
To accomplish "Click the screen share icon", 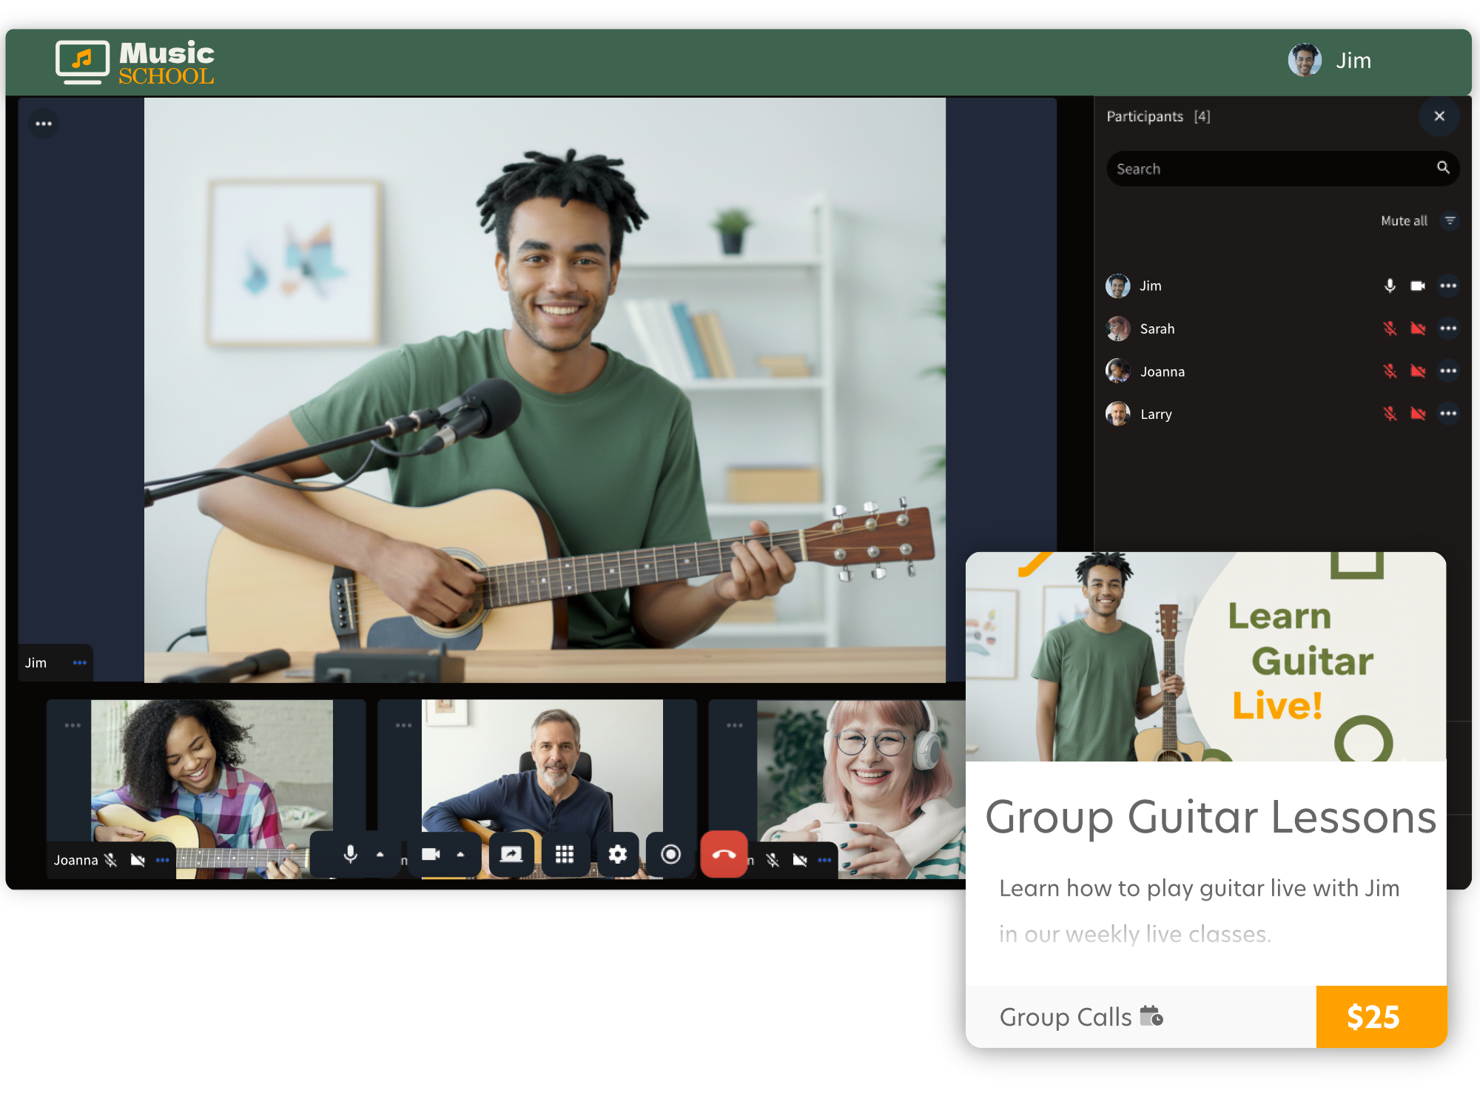I will [x=511, y=854].
